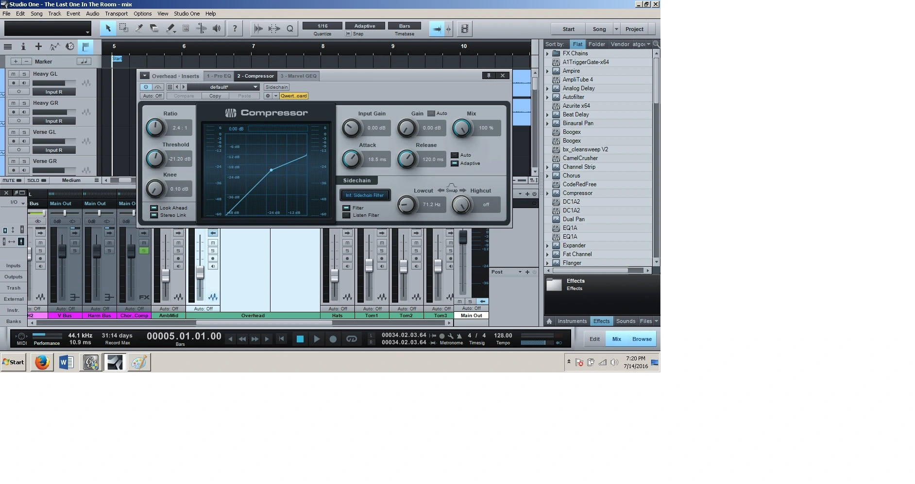Toggle Look Ahead option

154,208
